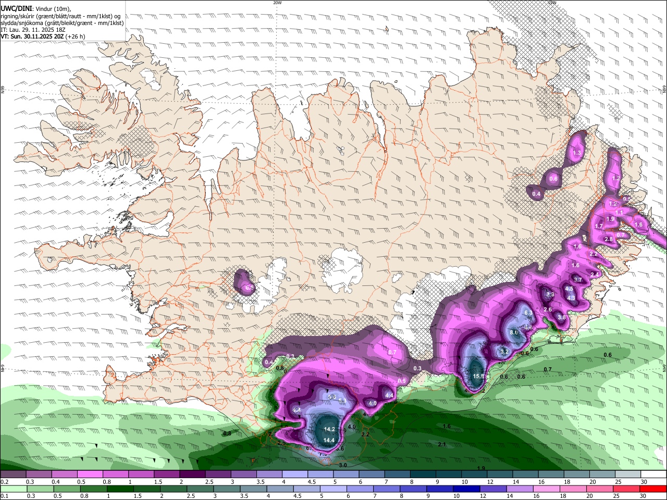Click the 'VT: Sun. 30.11.2025 20Z (+26 h)' line

click(43, 36)
